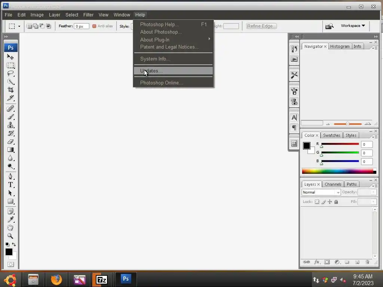Open the Color panel options menu
Viewport: 383px width, 287px height.
375,137
